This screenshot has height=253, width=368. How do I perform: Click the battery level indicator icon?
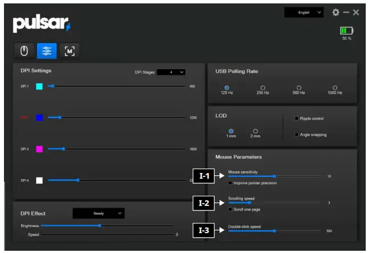[x=346, y=31]
